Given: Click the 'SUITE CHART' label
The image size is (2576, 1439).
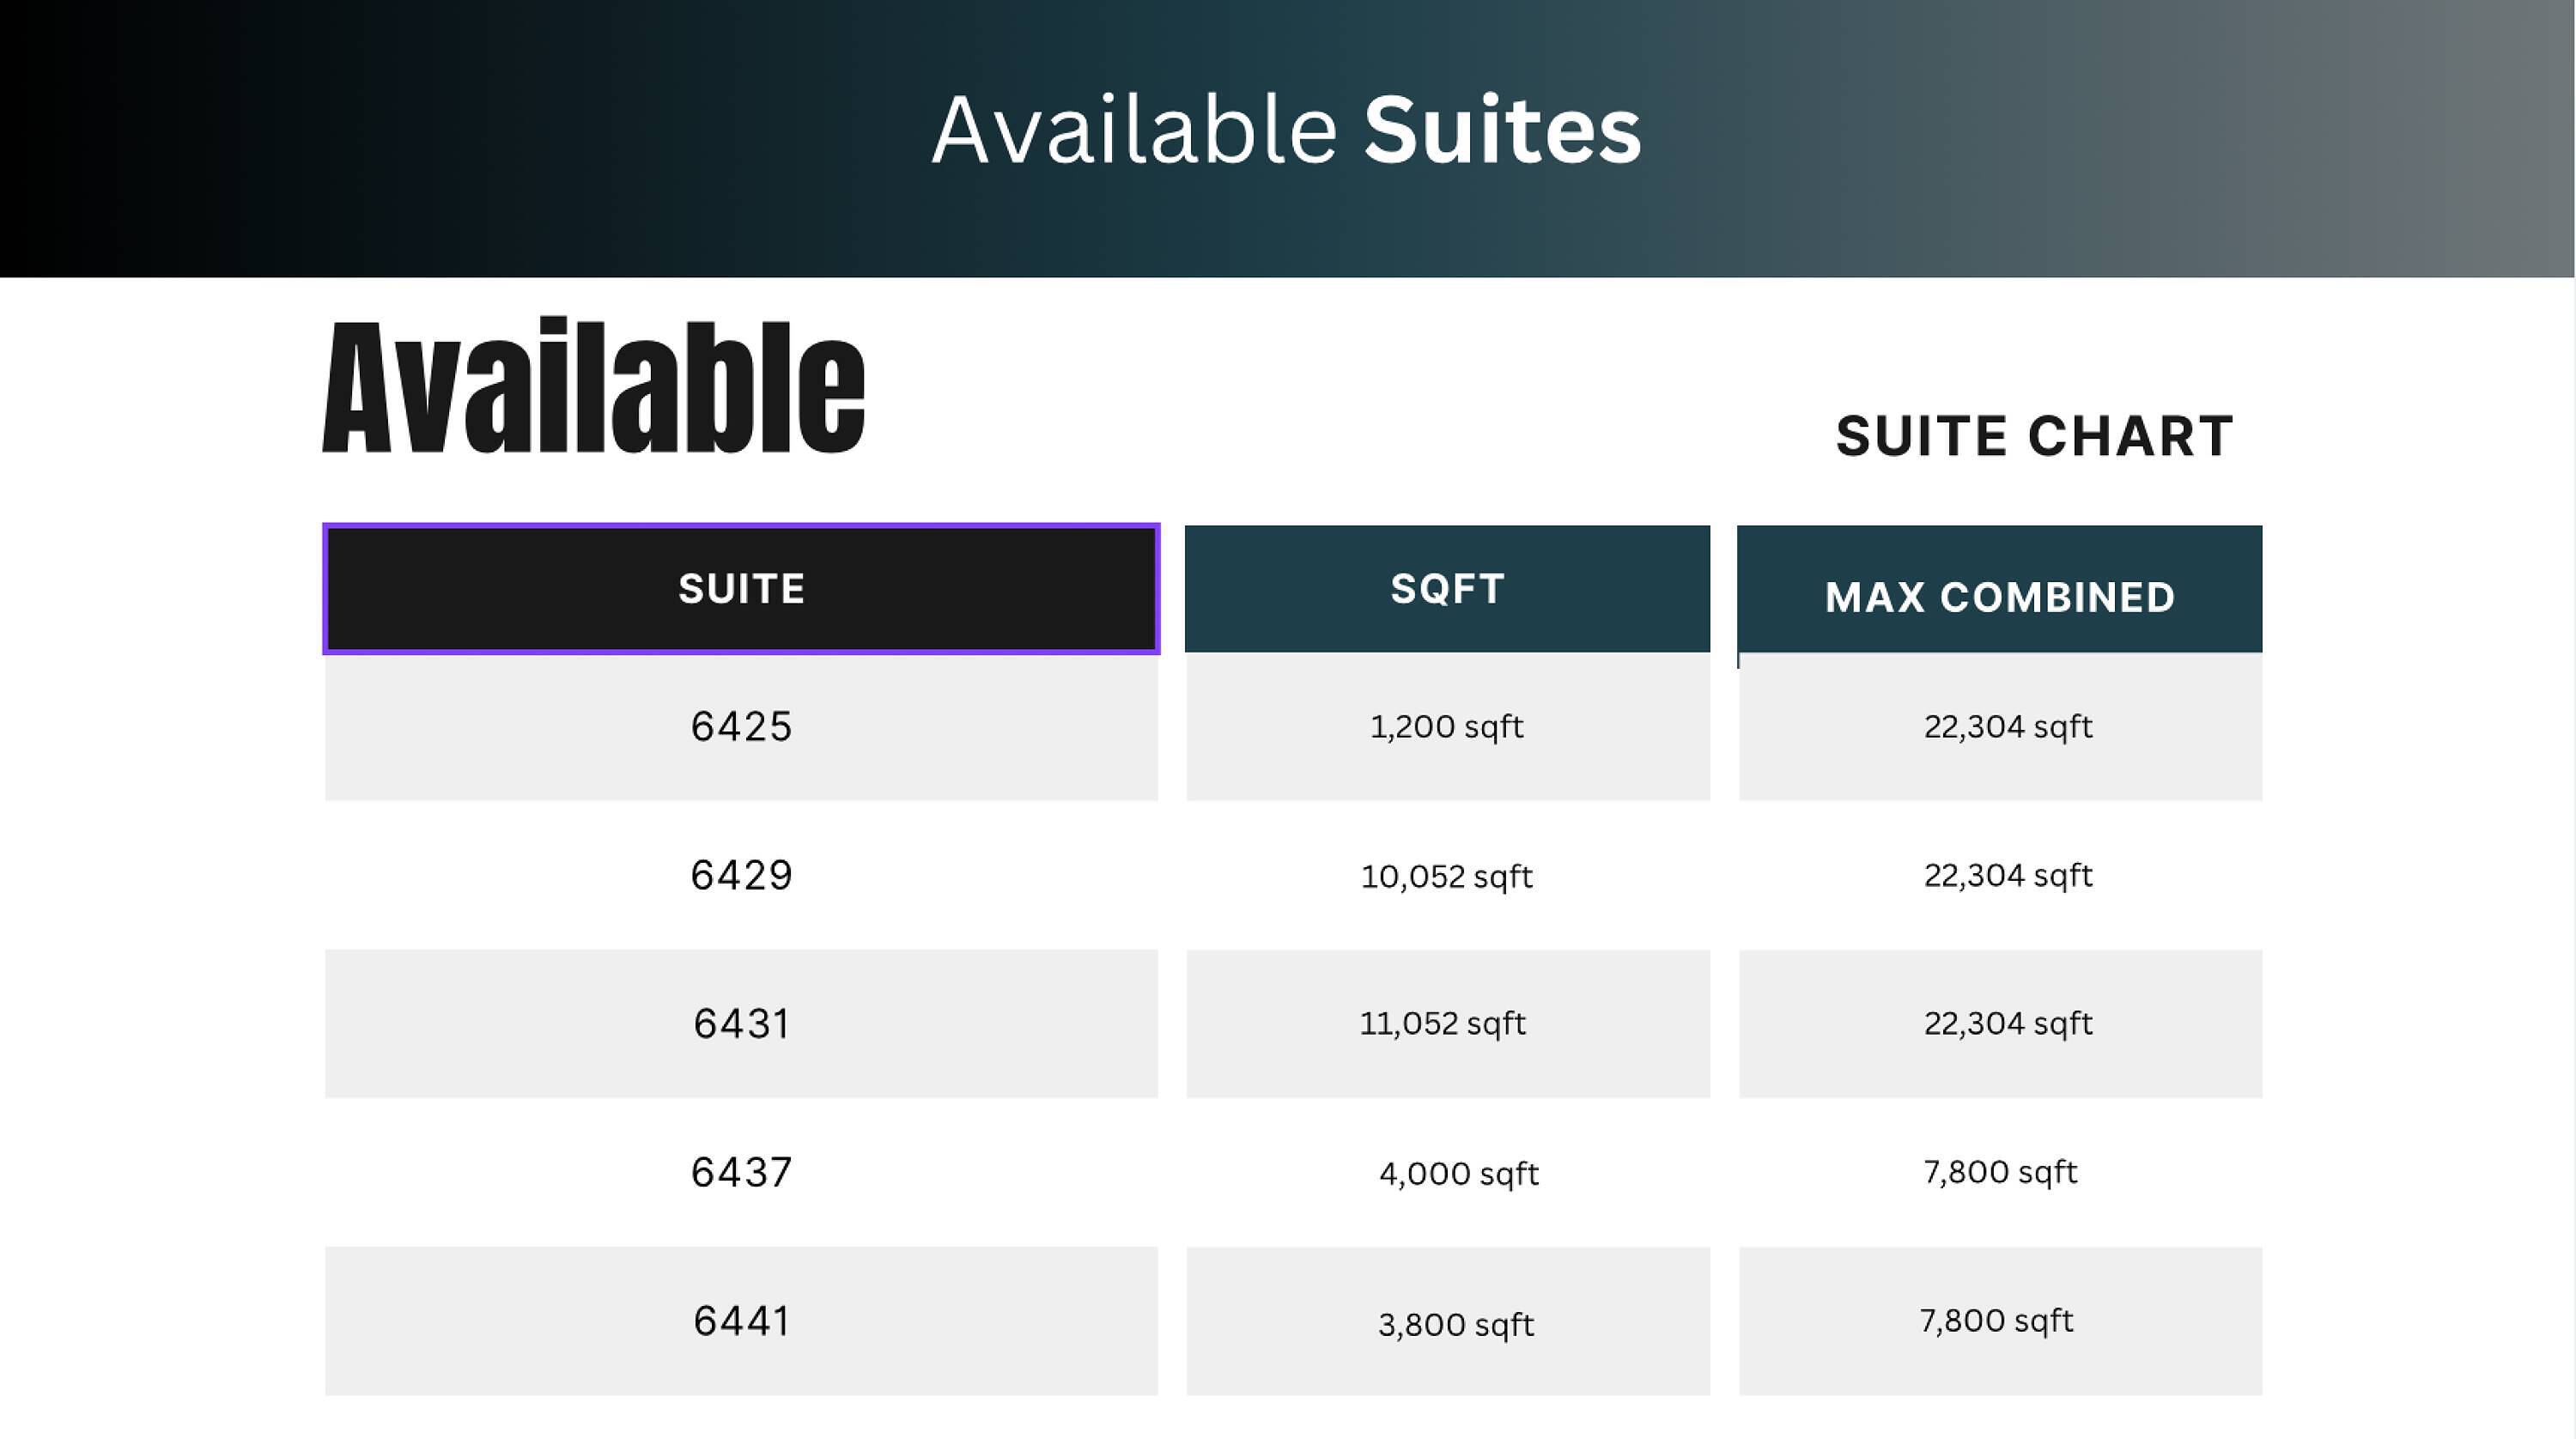Looking at the screenshot, I should [2034, 437].
